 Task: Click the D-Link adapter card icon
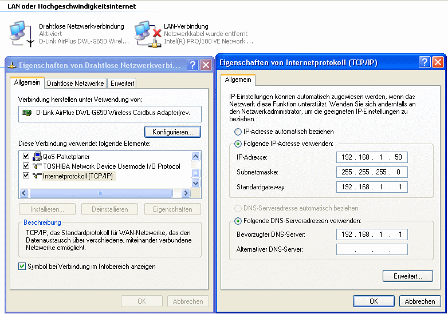(x=26, y=113)
